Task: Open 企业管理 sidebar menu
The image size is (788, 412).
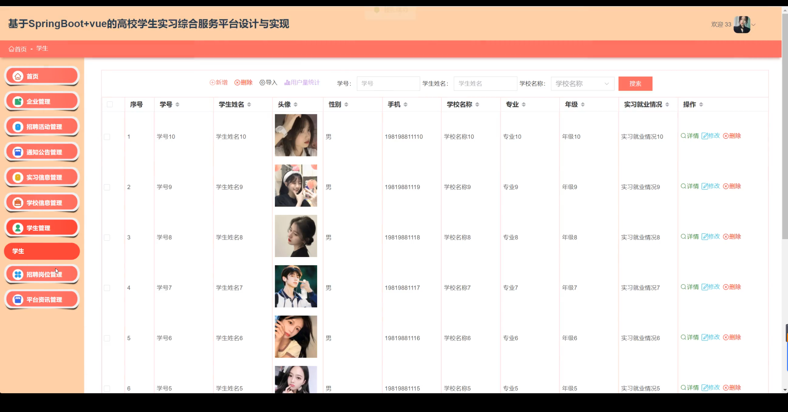Action: tap(42, 101)
